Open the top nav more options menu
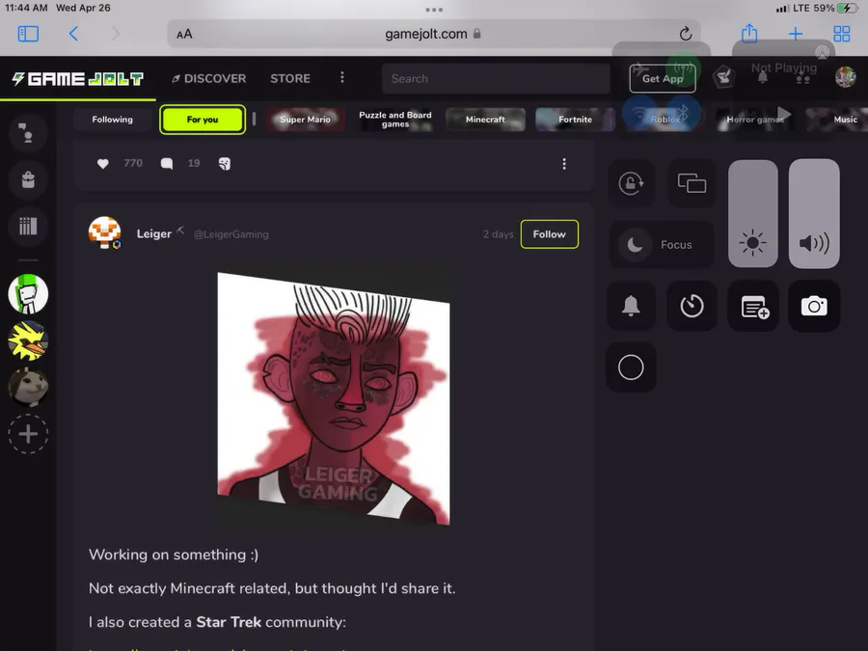This screenshot has height=651, width=868. pos(342,77)
